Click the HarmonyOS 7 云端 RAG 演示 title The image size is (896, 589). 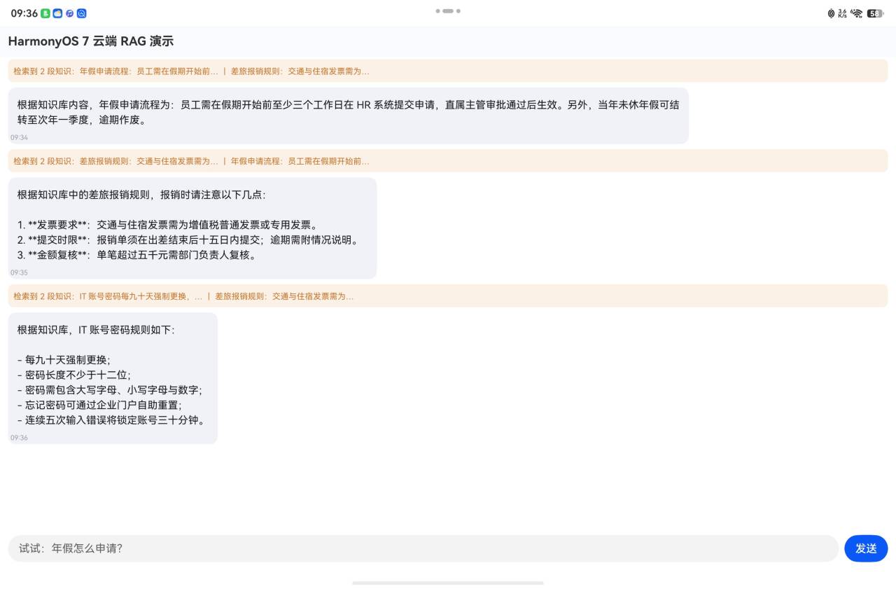91,41
